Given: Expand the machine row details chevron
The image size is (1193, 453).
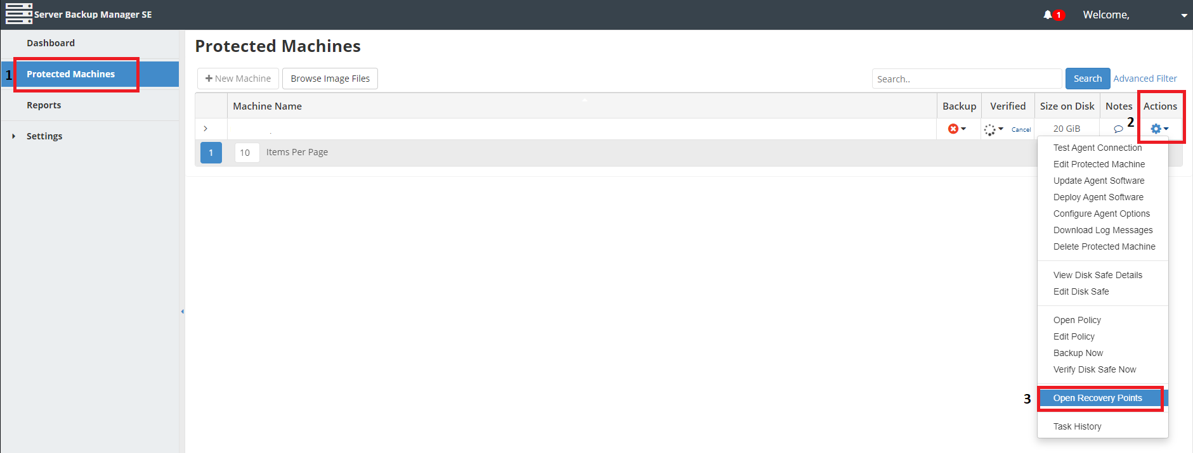Looking at the screenshot, I should (205, 129).
